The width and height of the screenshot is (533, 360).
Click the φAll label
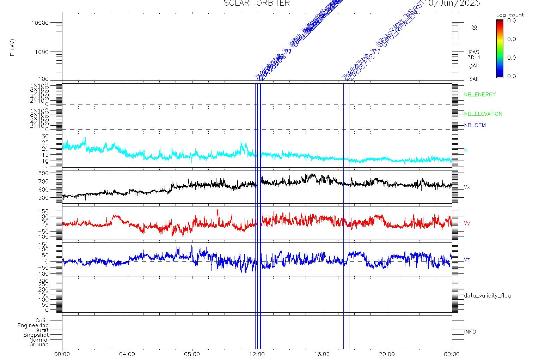tap(474, 66)
